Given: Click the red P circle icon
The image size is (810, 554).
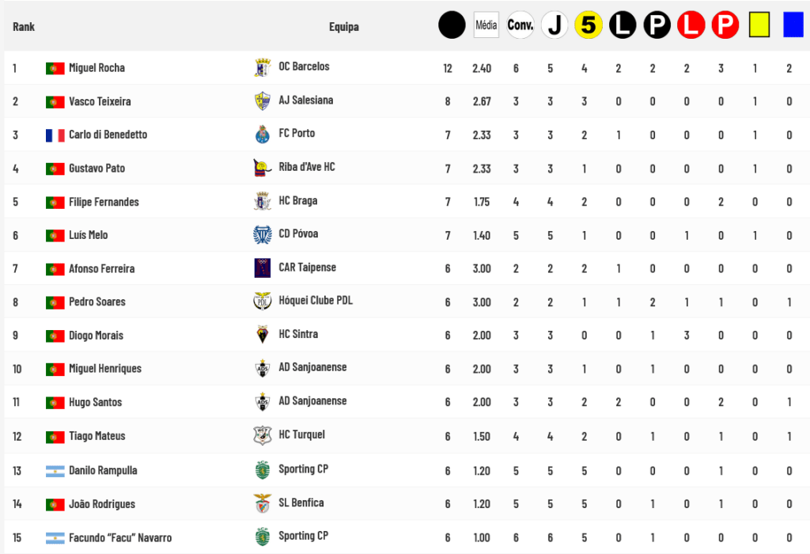Looking at the screenshot, I should tap(725, 26).
